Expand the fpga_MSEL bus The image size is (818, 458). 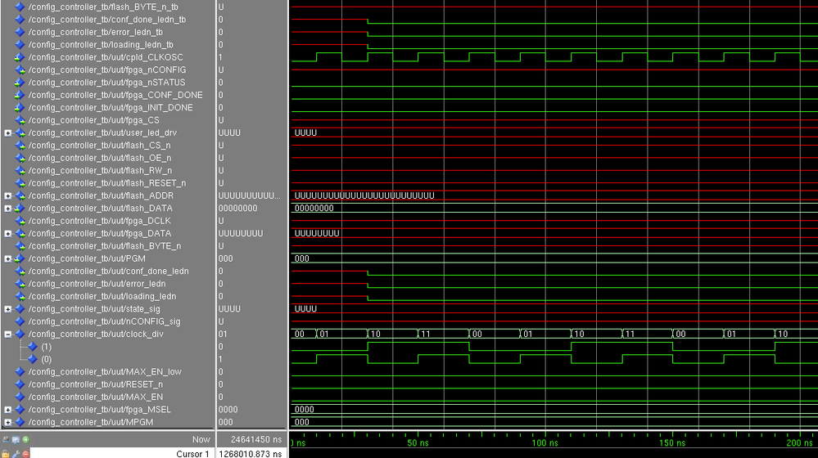8,410
